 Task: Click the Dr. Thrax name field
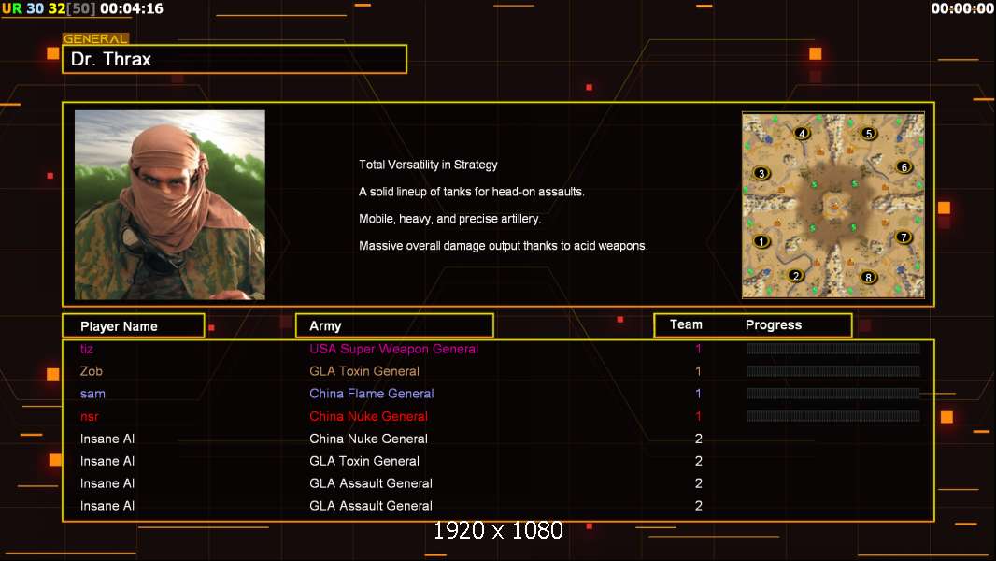[235, 59]
